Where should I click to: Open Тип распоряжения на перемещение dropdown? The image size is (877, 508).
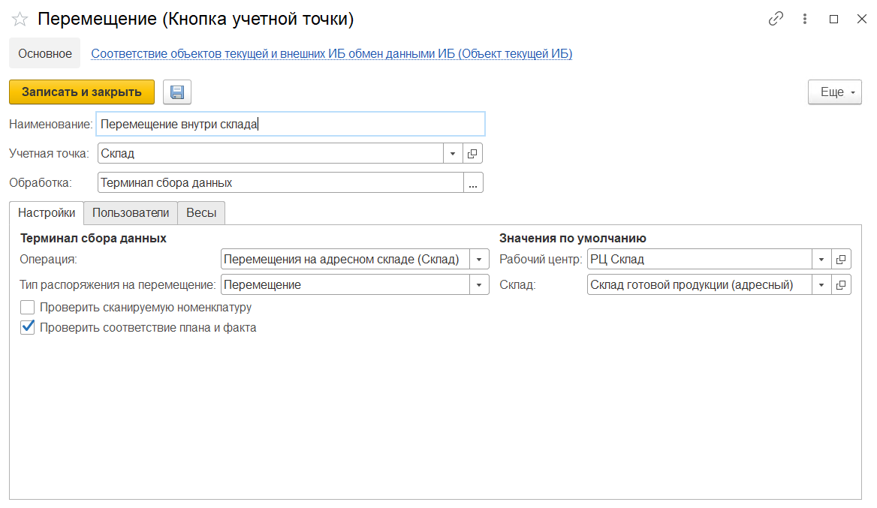479,285
